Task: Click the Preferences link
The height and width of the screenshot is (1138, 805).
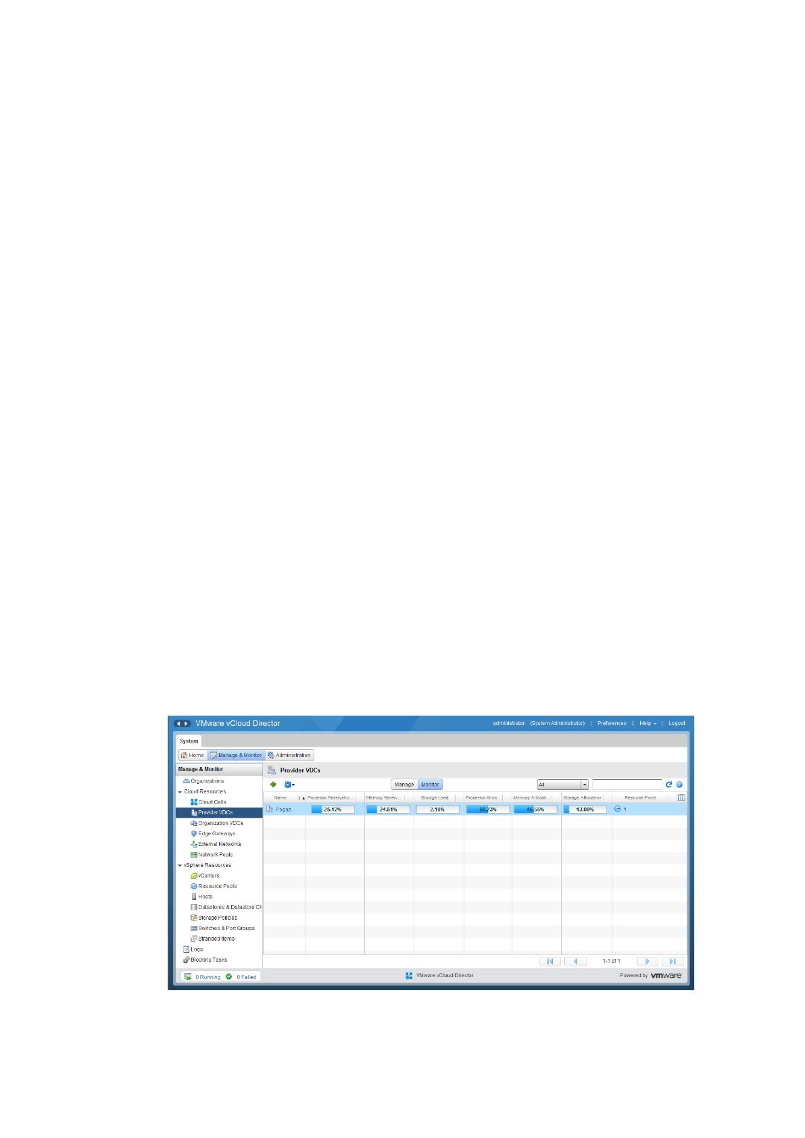Action: tap(612, 723)
